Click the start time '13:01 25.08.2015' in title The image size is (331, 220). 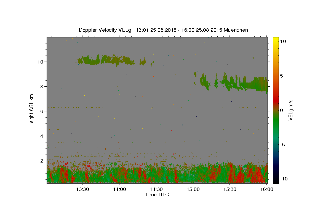(157, 30)
